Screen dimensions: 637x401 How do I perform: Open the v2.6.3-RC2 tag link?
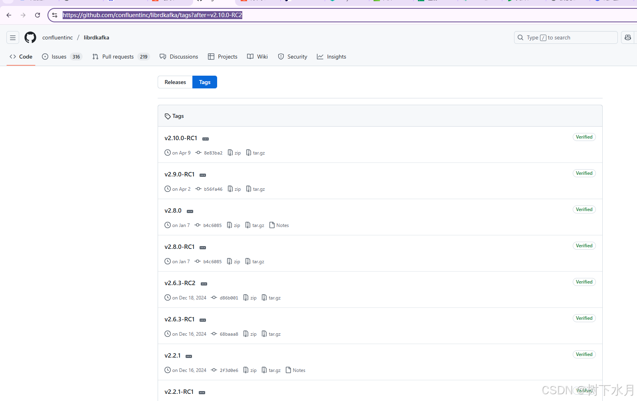(180, 283)
